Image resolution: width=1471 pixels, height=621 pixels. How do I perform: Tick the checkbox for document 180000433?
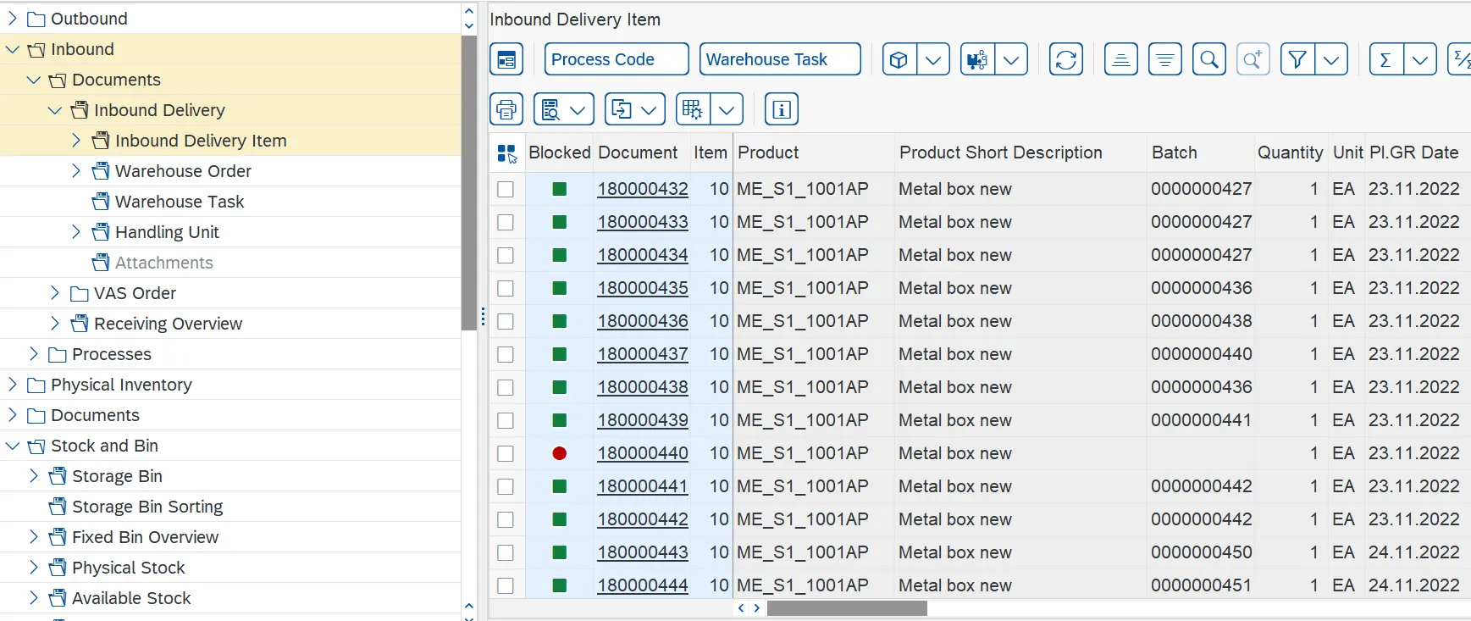[506, 222]
